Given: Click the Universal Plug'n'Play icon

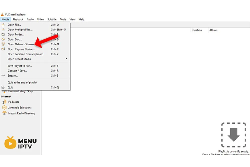Looking at the screenshot, I should tap(4, 92).
